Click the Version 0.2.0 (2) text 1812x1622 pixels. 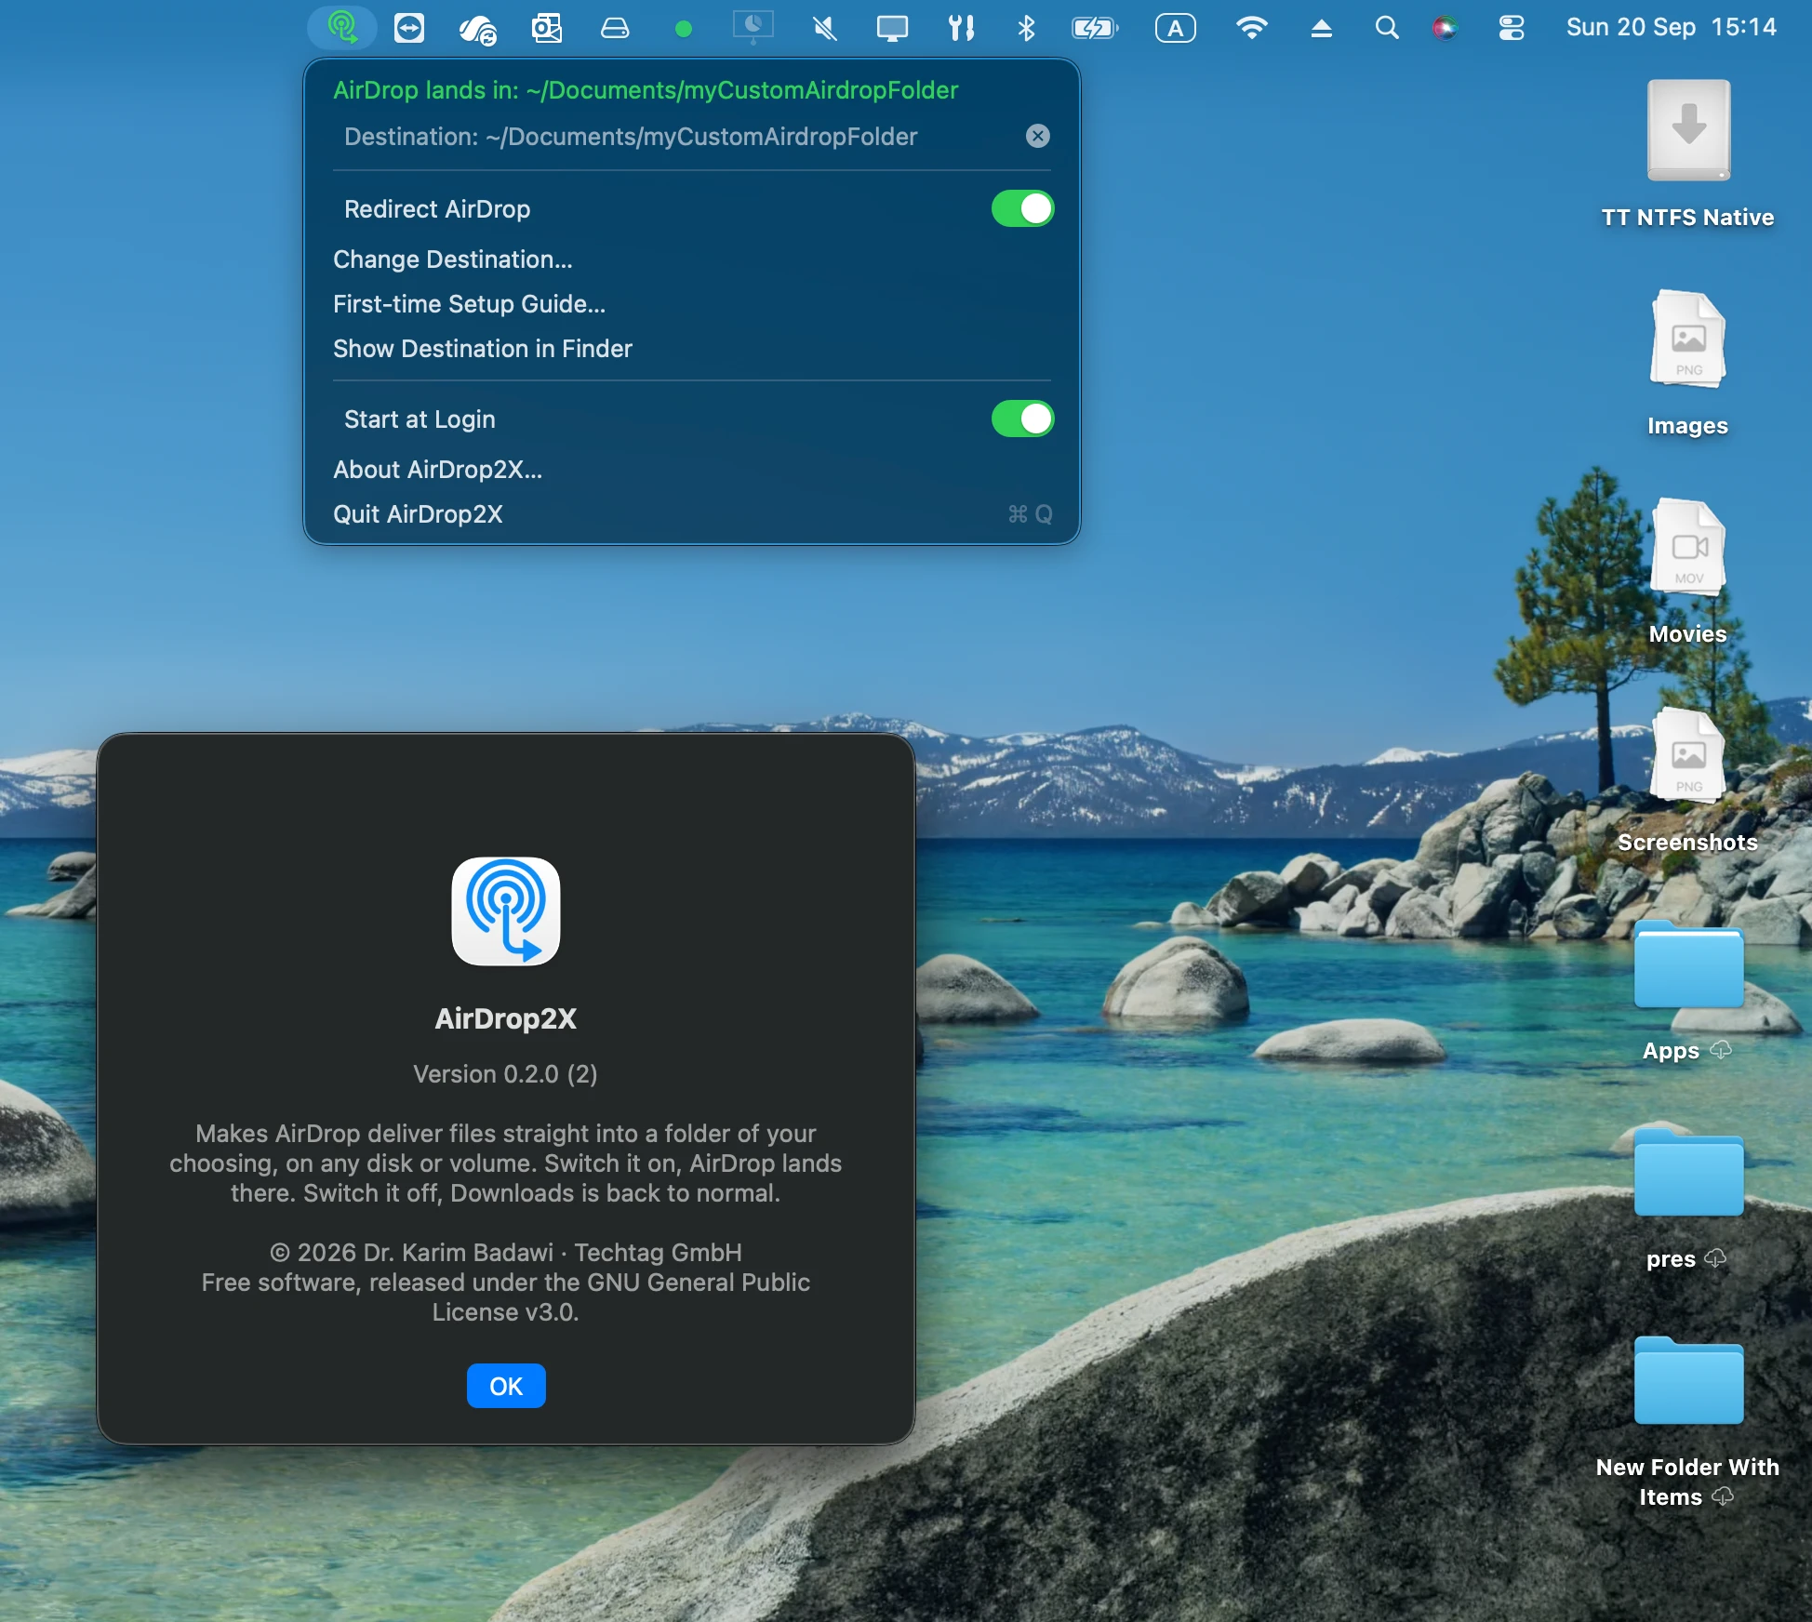[x=505, y=1074]
